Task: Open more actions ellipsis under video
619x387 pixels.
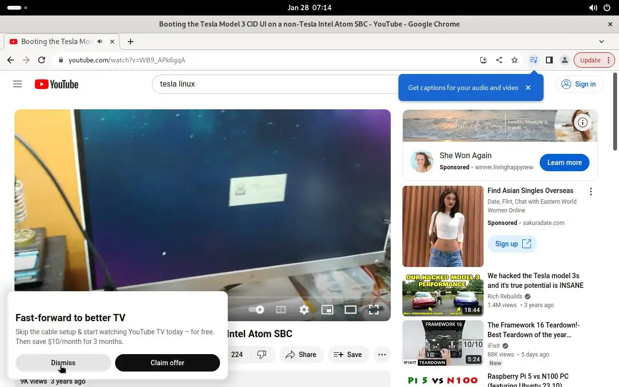Action: pos(382,355)
